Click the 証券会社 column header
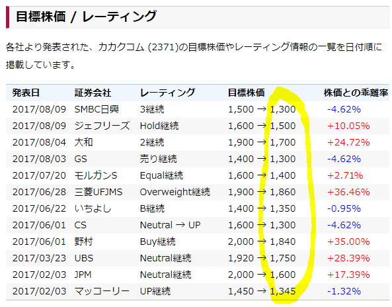 tap(93, 93)
